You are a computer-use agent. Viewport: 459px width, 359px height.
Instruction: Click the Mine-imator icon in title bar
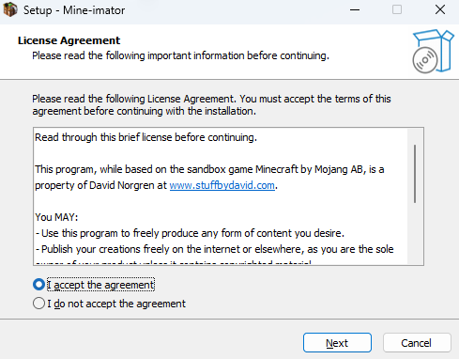coord(10,9)
